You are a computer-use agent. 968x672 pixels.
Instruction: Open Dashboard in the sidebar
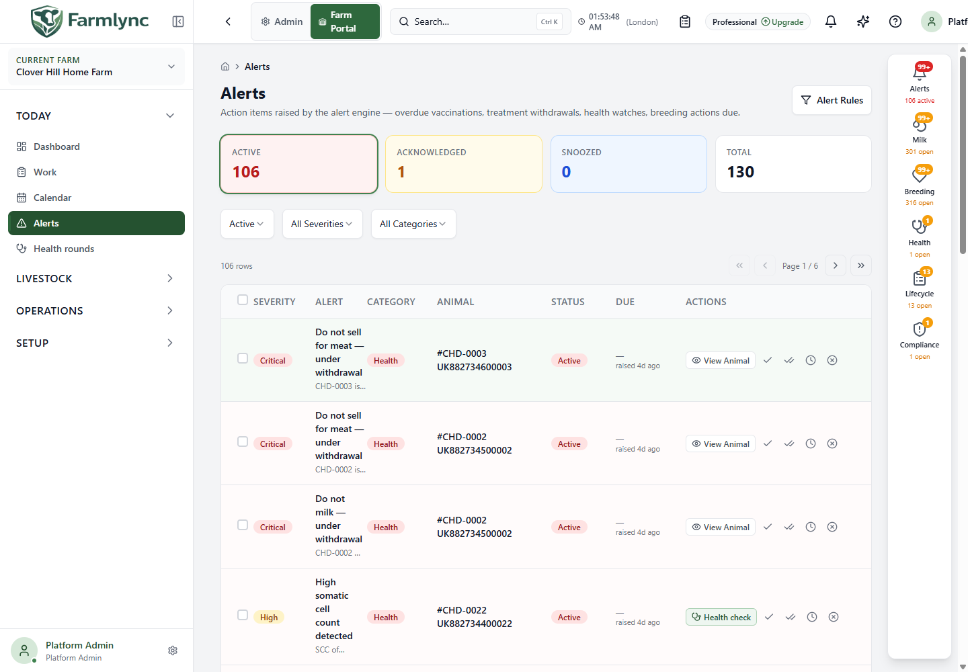[x=96, y=146]
